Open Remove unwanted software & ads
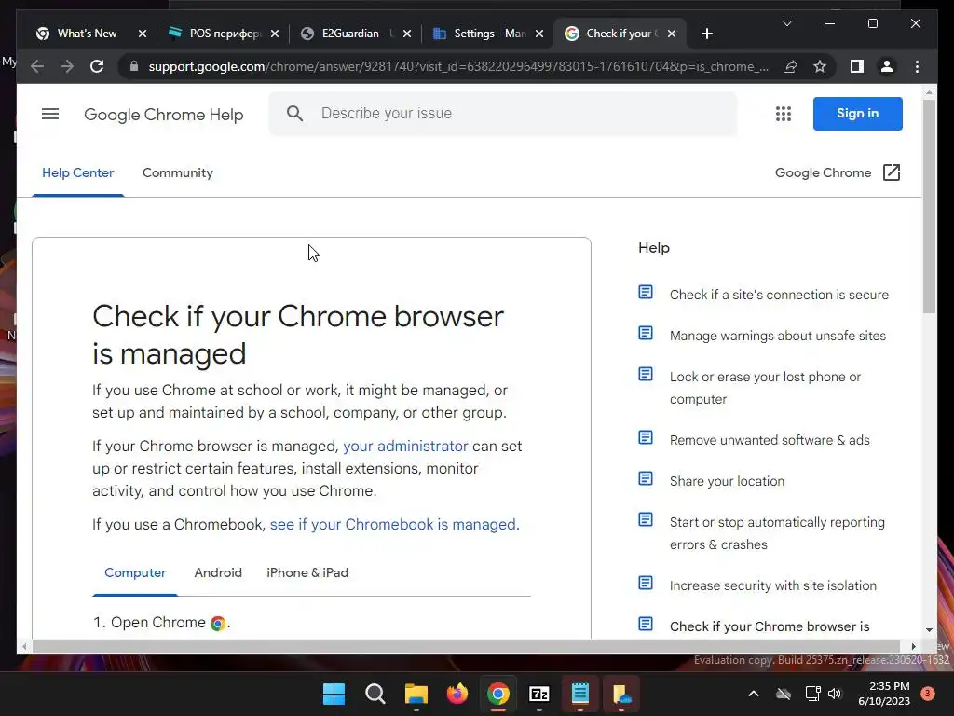This screenshot has width=954, height=716. click(x=770, y=440)
